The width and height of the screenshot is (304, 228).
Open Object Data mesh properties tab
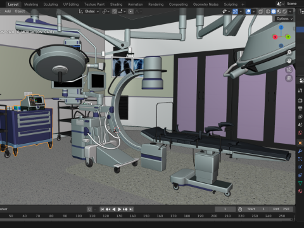coord(300,183)
